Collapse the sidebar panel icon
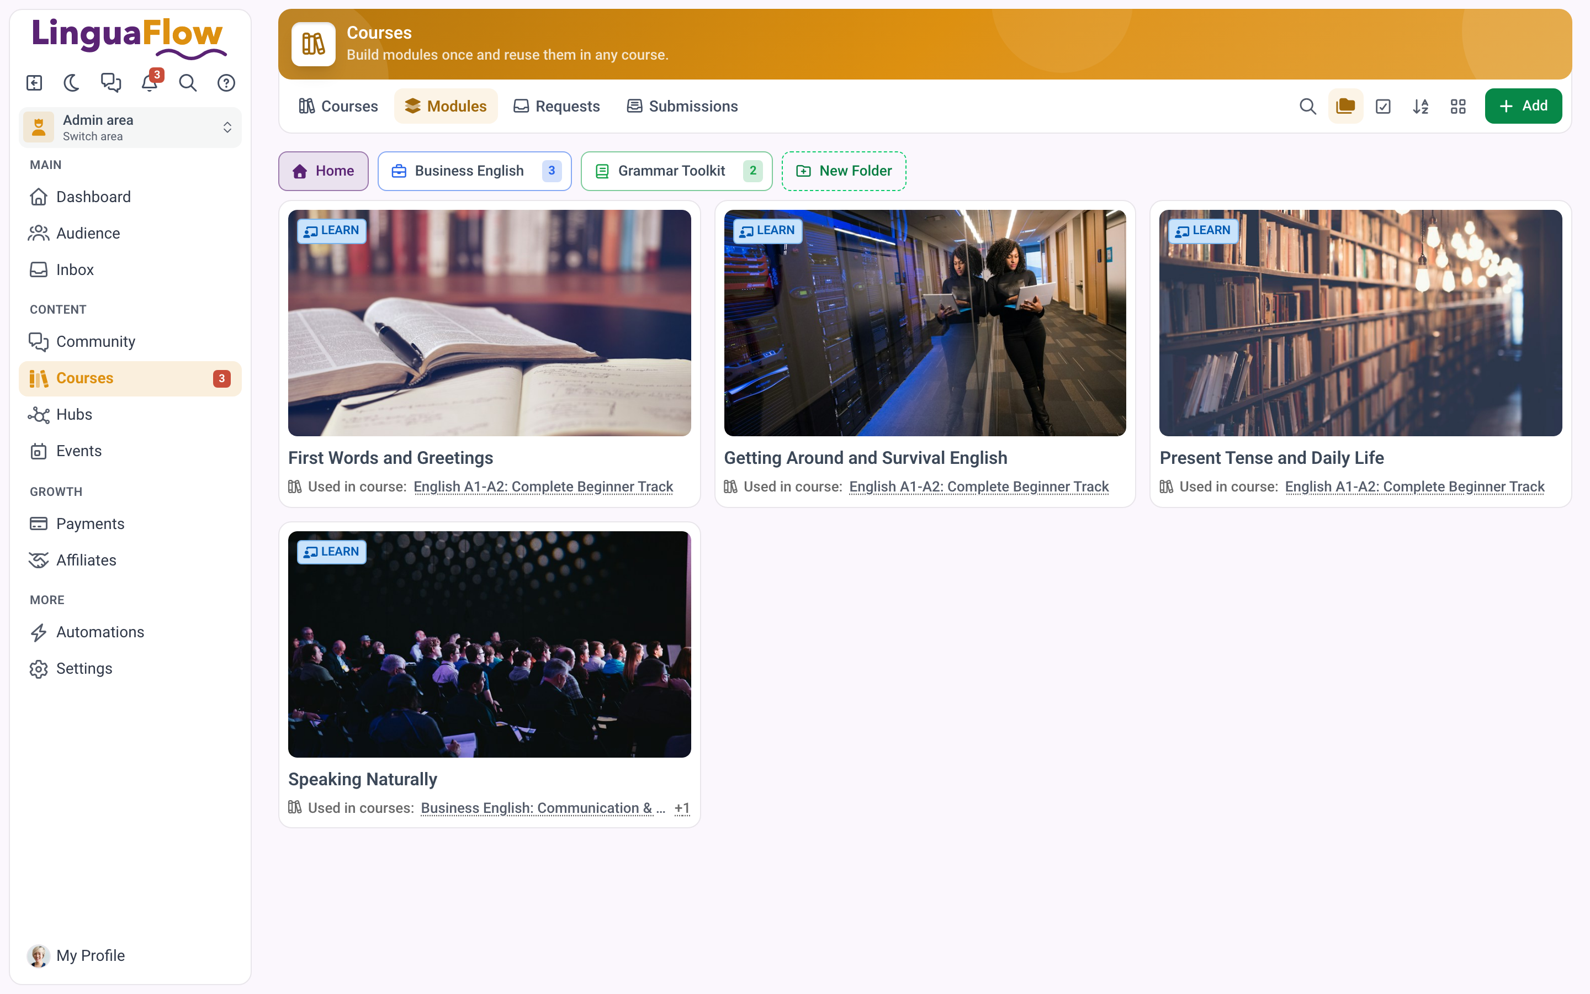This screenshot has height=994, width=1590. [x=34, y=83]
